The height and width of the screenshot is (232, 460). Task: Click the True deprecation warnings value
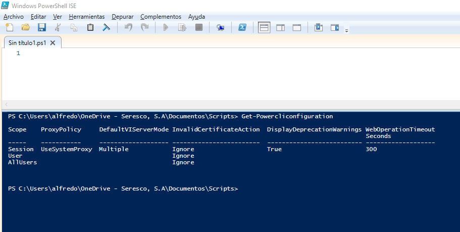tap(274, 149)
